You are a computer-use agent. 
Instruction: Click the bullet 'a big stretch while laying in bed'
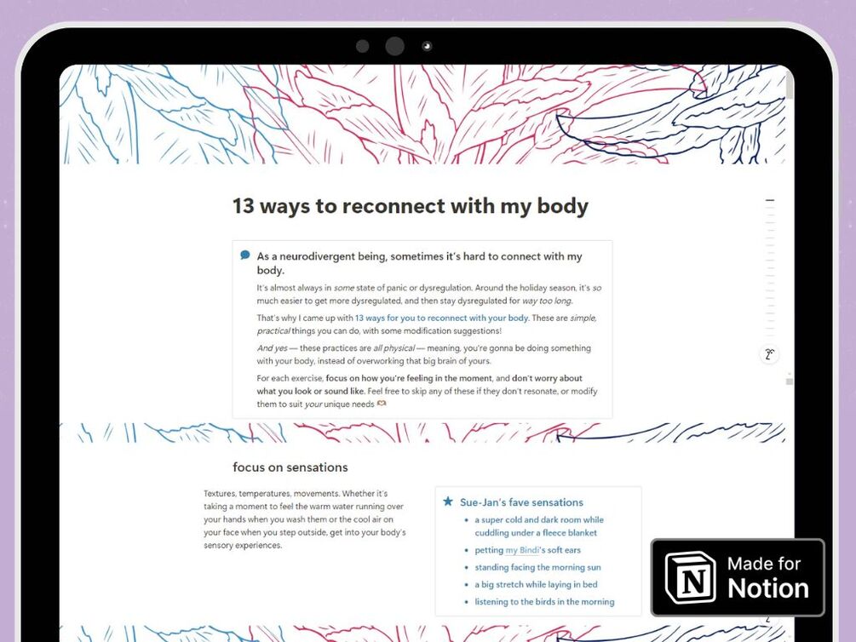[536, 584]
